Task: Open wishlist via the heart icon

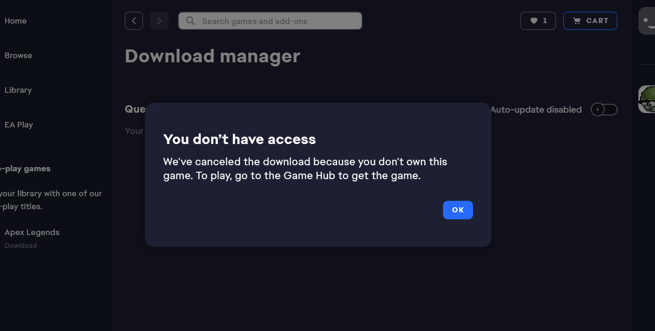Action: [534, 21]
